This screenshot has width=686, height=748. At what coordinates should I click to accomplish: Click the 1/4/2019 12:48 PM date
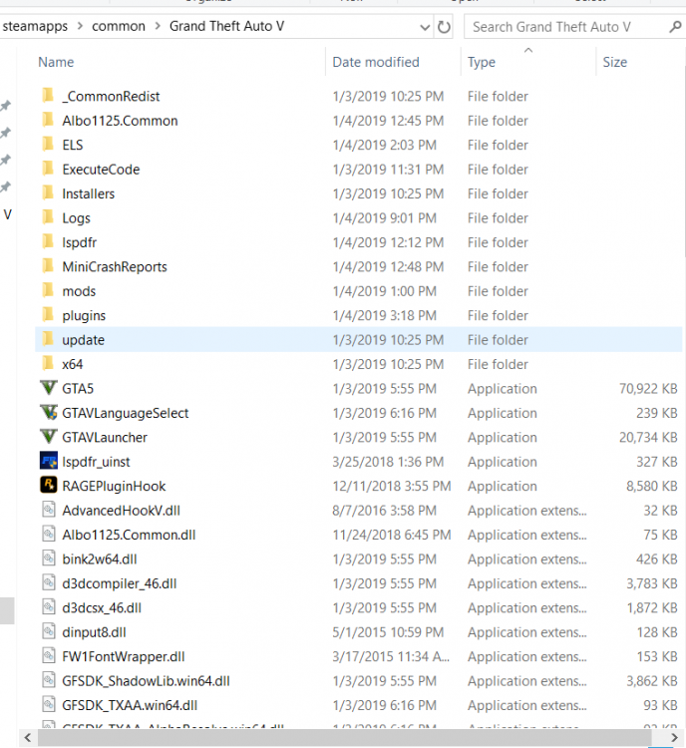coord(388,266)
